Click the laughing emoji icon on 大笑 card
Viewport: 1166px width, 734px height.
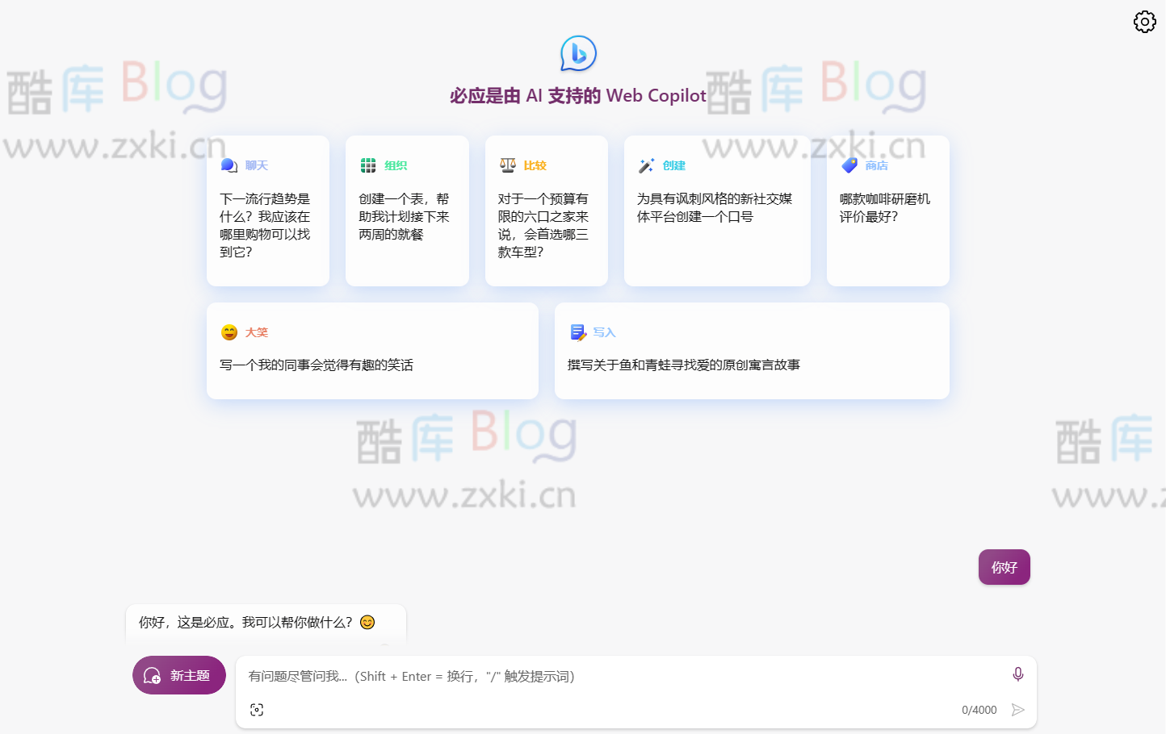pos(229,332)
